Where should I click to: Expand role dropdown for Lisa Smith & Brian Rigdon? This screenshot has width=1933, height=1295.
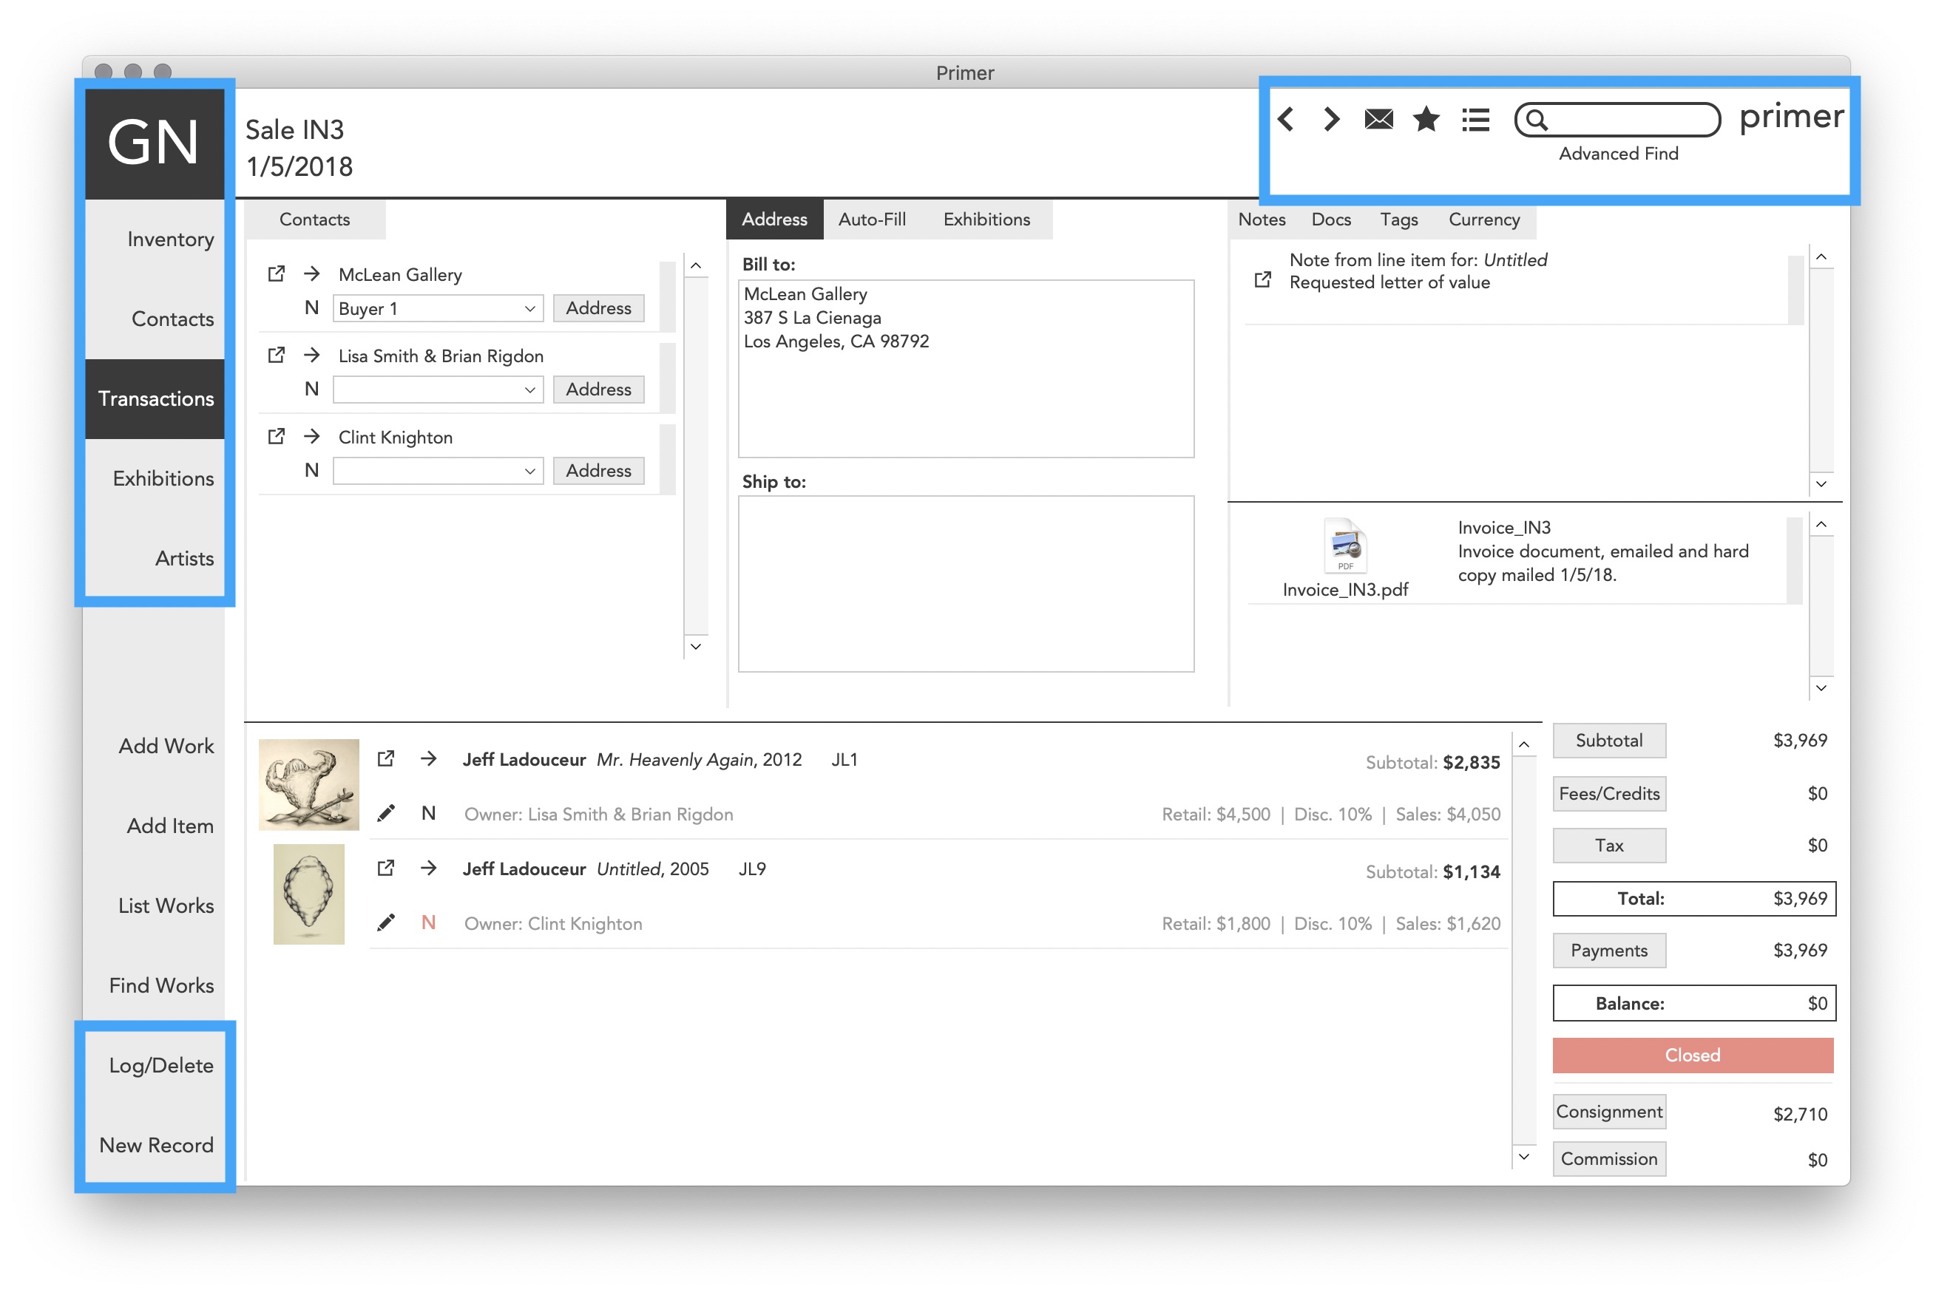tap(438, 389)
